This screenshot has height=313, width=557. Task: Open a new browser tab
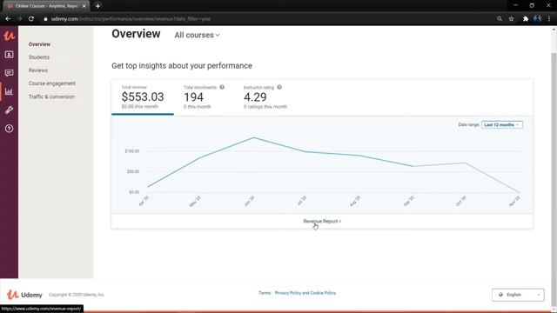pyautogui.click(x=97, y=6)
